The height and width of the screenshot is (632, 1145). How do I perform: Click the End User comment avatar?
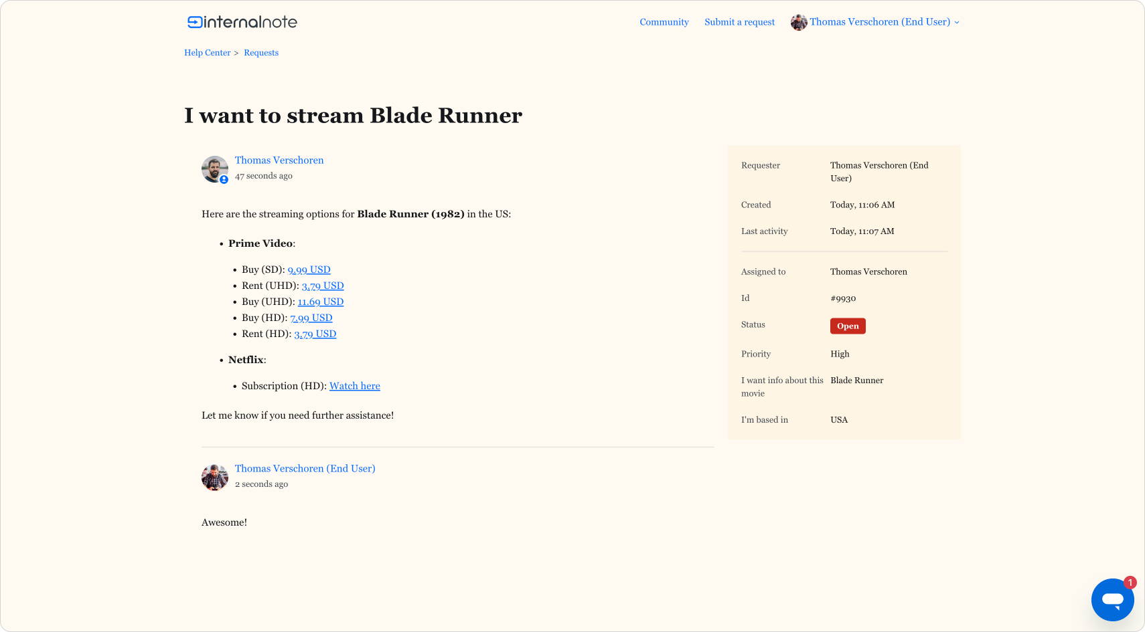pos(214,478)
